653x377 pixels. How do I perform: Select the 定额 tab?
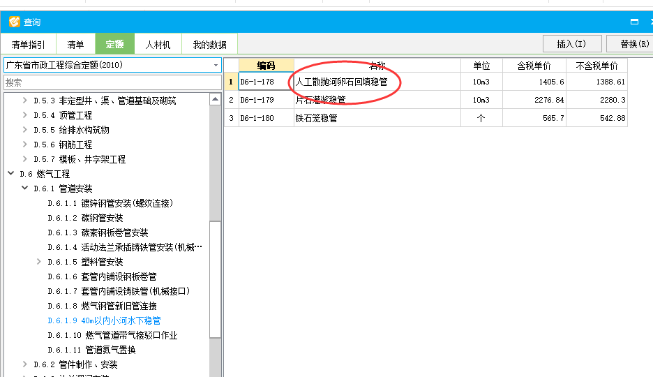pos(114,44)
